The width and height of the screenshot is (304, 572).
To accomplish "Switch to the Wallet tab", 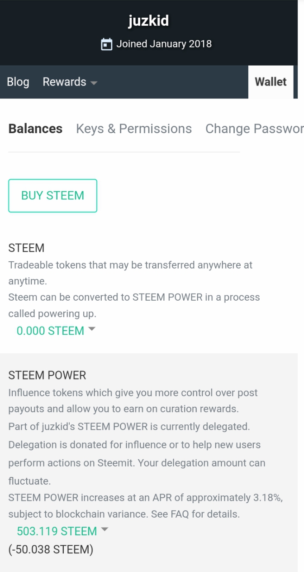I will click(271, 82).
